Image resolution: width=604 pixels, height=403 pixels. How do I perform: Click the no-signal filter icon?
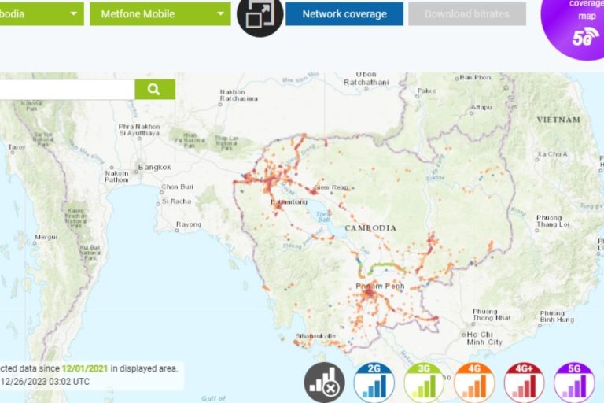[324, 383]
